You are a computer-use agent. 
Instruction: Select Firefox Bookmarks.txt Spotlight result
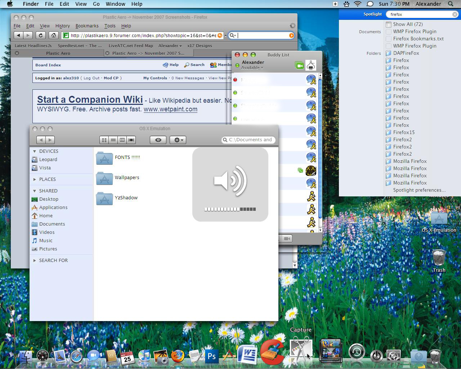point(418,39)
